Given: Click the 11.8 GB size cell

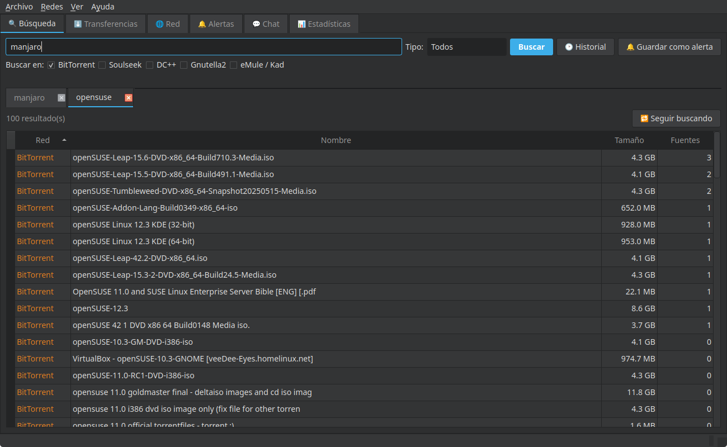Looking at the screenshot, I should click(629, 392).
